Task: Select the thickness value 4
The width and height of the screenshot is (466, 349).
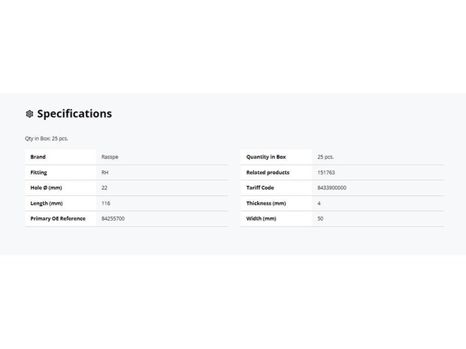Action: point(319,203)
